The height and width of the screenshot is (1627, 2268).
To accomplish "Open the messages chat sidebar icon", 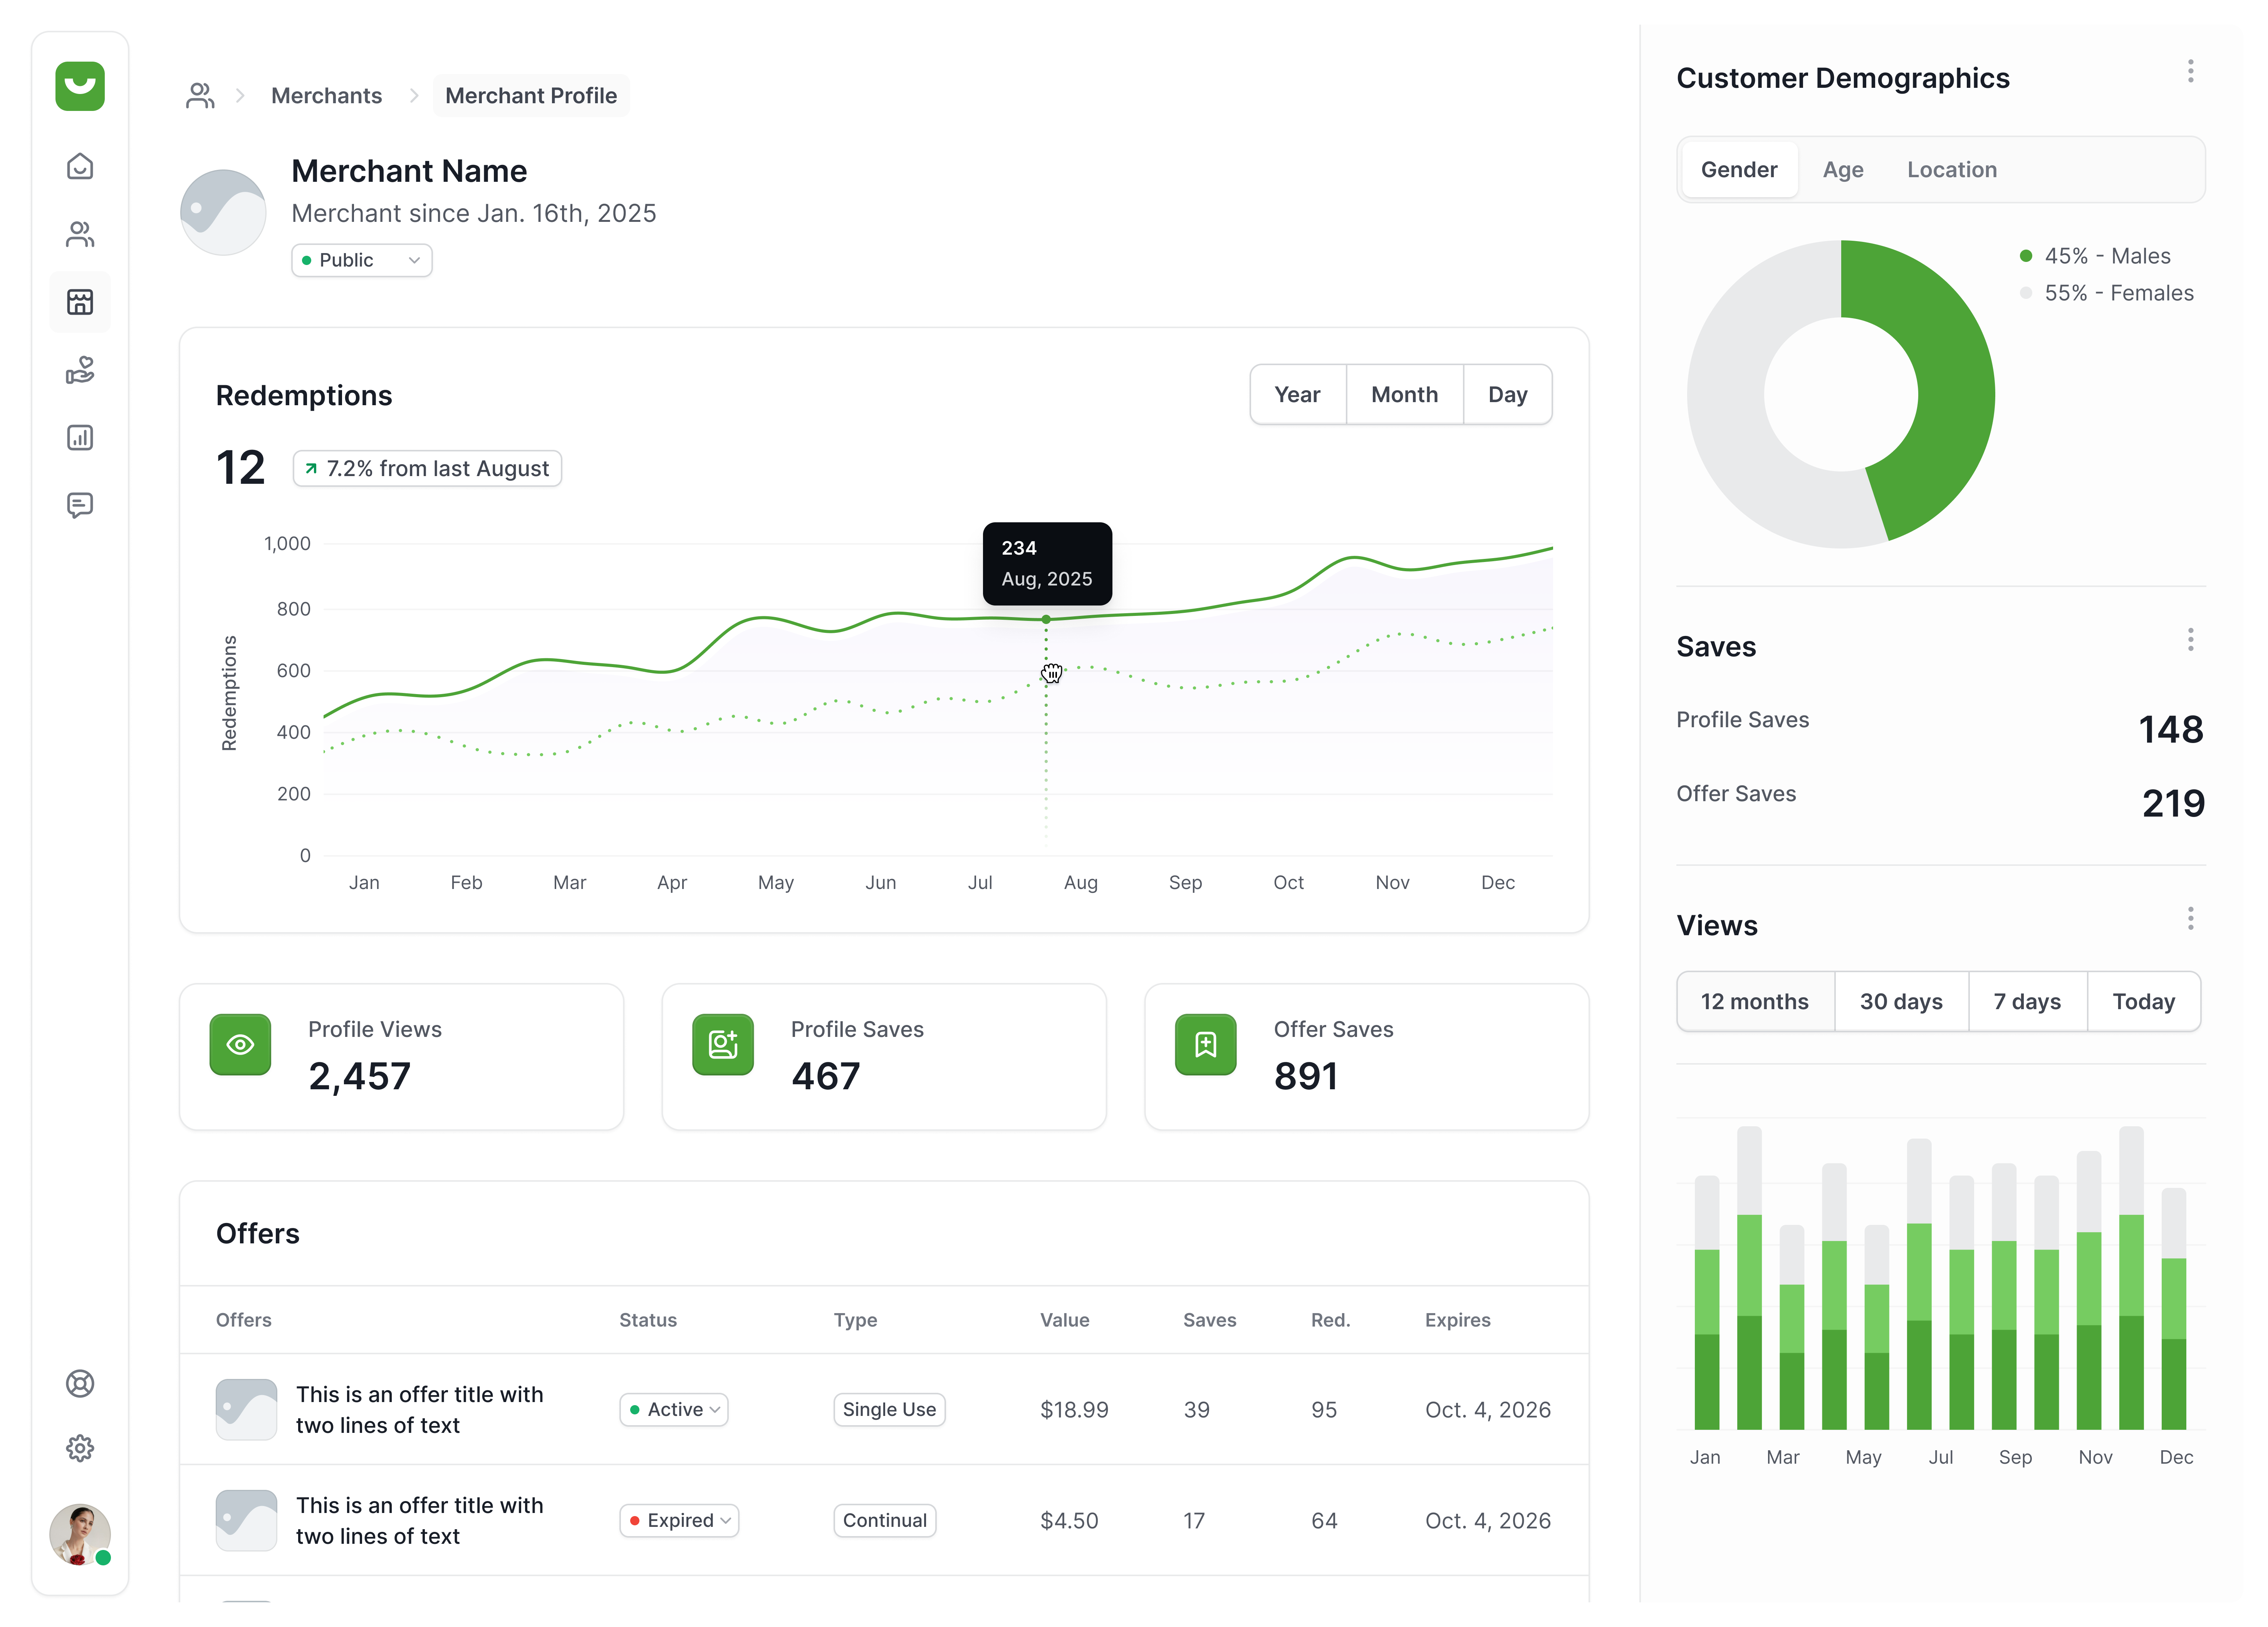I will point(80,505).
